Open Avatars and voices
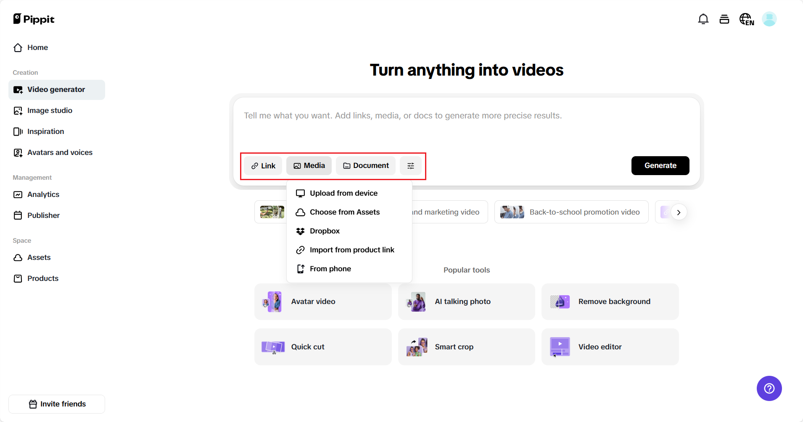The width and height of the screenshot is (803, 422). click(x=60, y=152)
